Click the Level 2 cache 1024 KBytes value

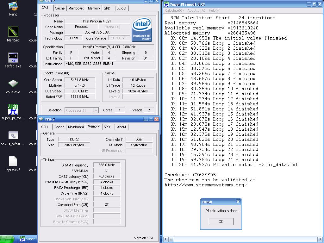[x=138, y=91]
